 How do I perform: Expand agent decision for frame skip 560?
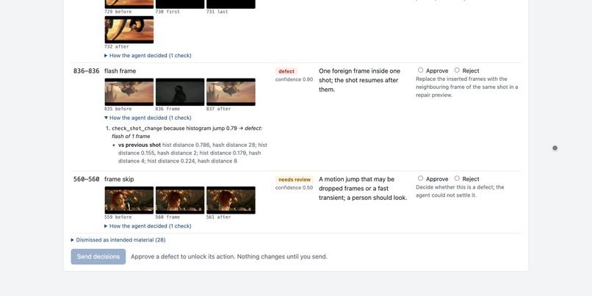(x=148, y=226)
